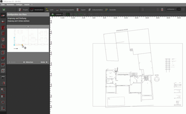
Task: Switch to Konstruktion mode
Action: pos(37,10)
